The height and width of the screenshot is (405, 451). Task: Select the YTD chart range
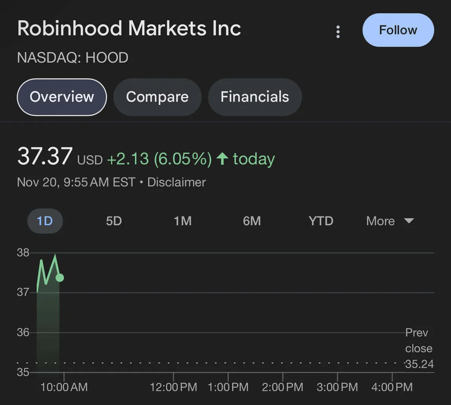[x=321, y=221]
